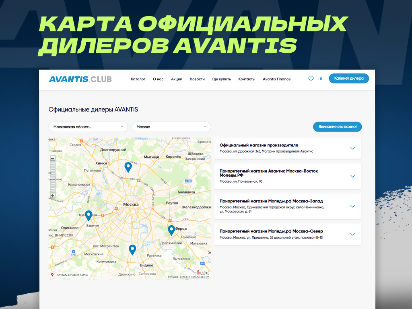The width and height of the screenshot is (412, 309).
Task: Navigate to Где купить
Action: pyautogui.click(x=222, y=79)
